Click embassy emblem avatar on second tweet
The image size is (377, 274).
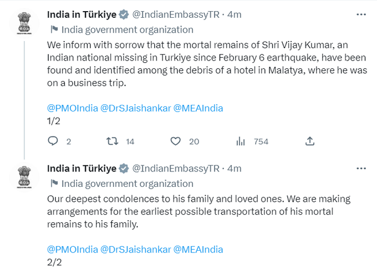click(x=24, y=177)
